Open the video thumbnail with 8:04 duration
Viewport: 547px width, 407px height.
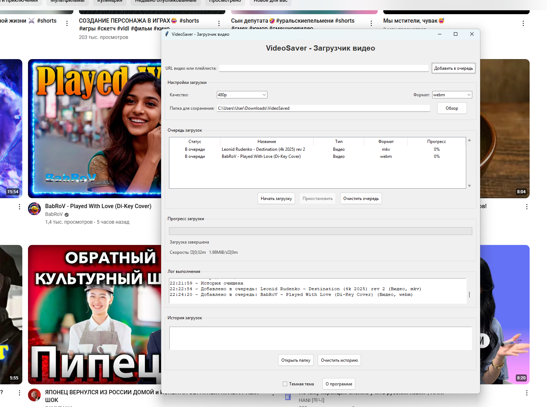(505, 128)
